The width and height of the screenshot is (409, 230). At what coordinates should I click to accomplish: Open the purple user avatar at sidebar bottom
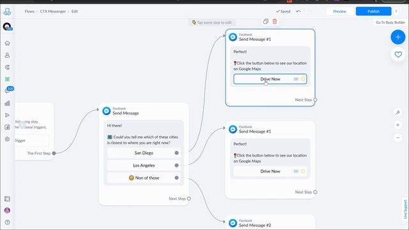point(7,210)
